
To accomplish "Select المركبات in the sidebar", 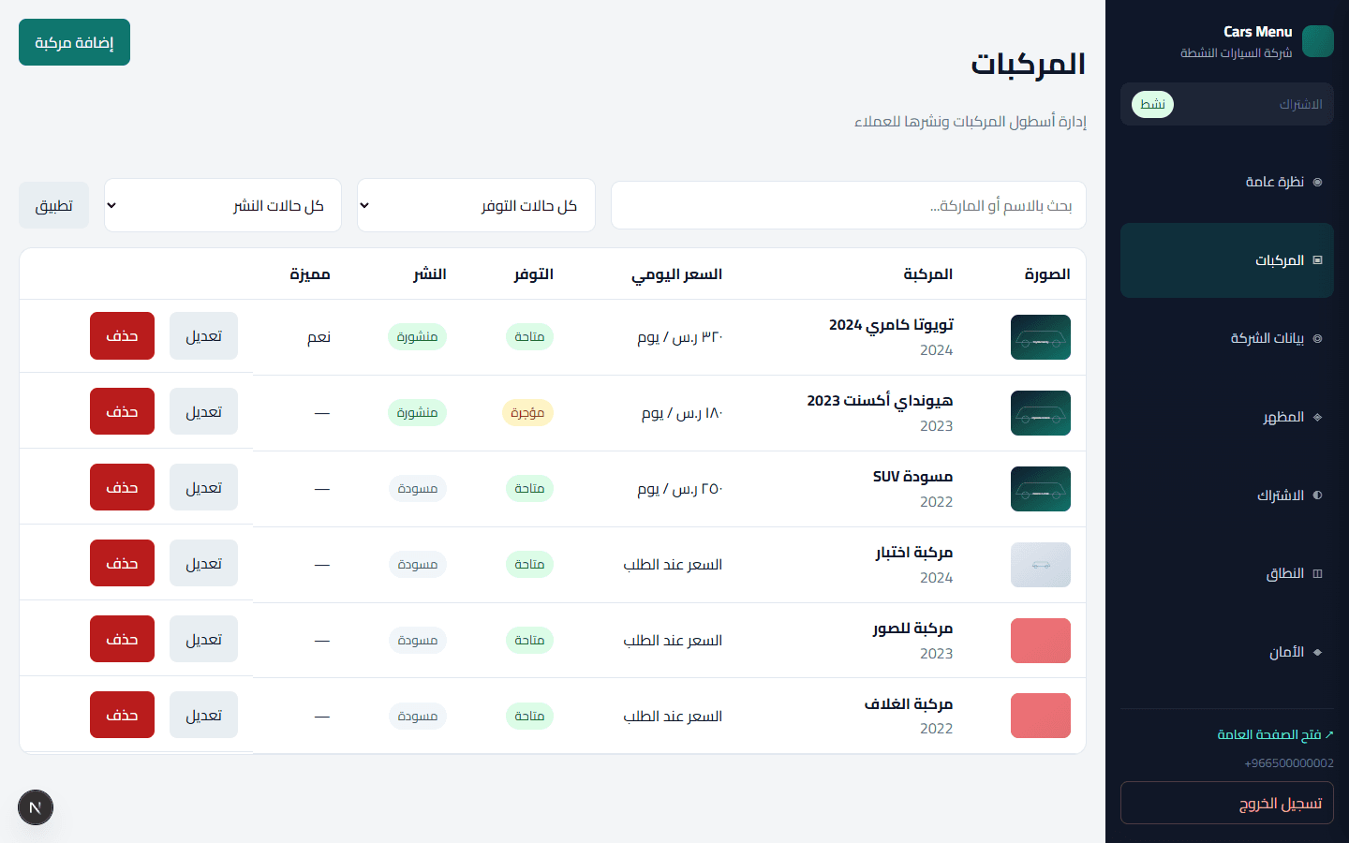I will 1227,260.
